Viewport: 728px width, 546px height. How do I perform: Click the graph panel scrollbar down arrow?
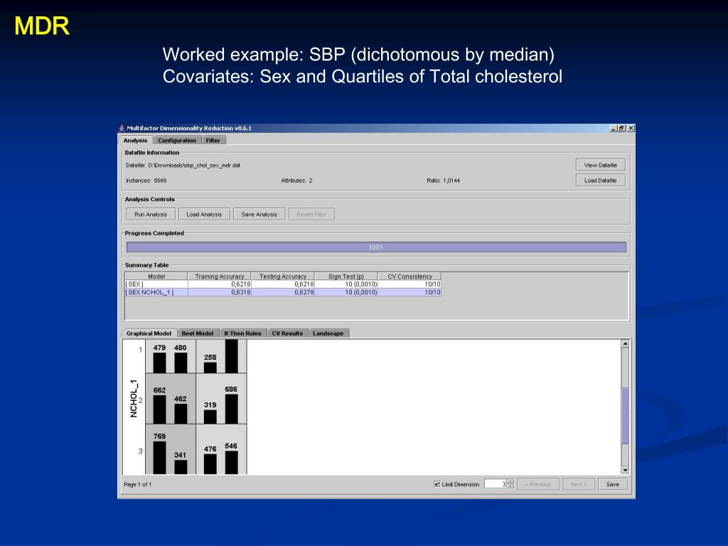click(625, 470)
